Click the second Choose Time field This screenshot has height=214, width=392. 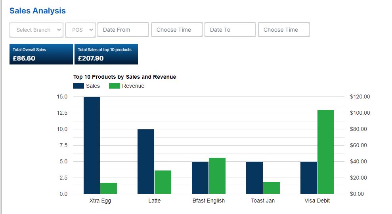pos(284,30)
